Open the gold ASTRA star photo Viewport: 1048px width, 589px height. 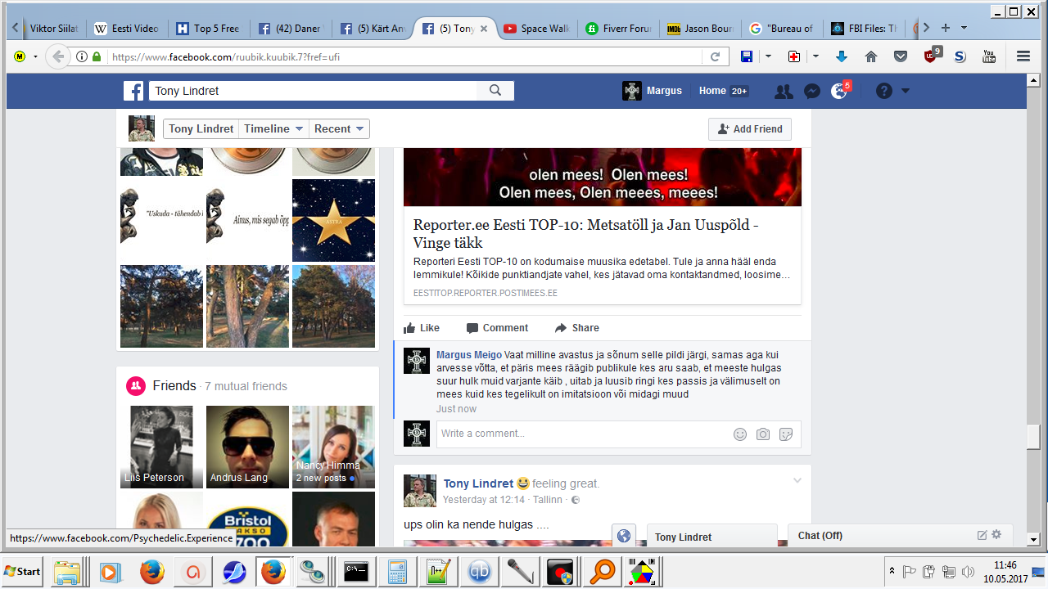333,220
